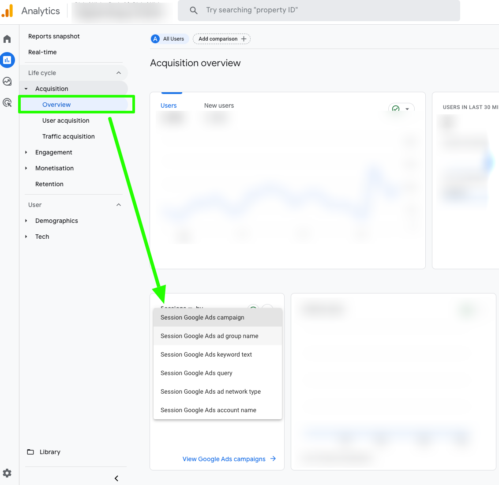The height and width of the screenshot is (485, 499).
Task: Collapse the User section chevron
Action: coord(118,204)
